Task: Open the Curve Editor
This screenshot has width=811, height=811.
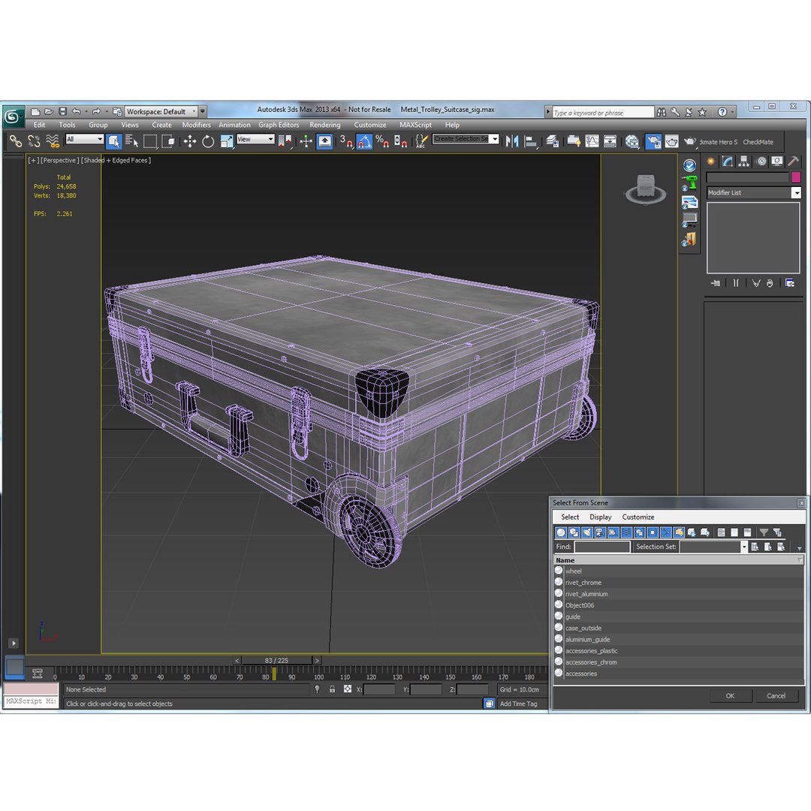Action: (x=592, y=140)
